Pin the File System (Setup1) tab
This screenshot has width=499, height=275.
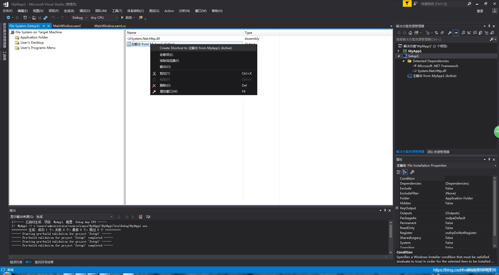click(x=44, y=26)
